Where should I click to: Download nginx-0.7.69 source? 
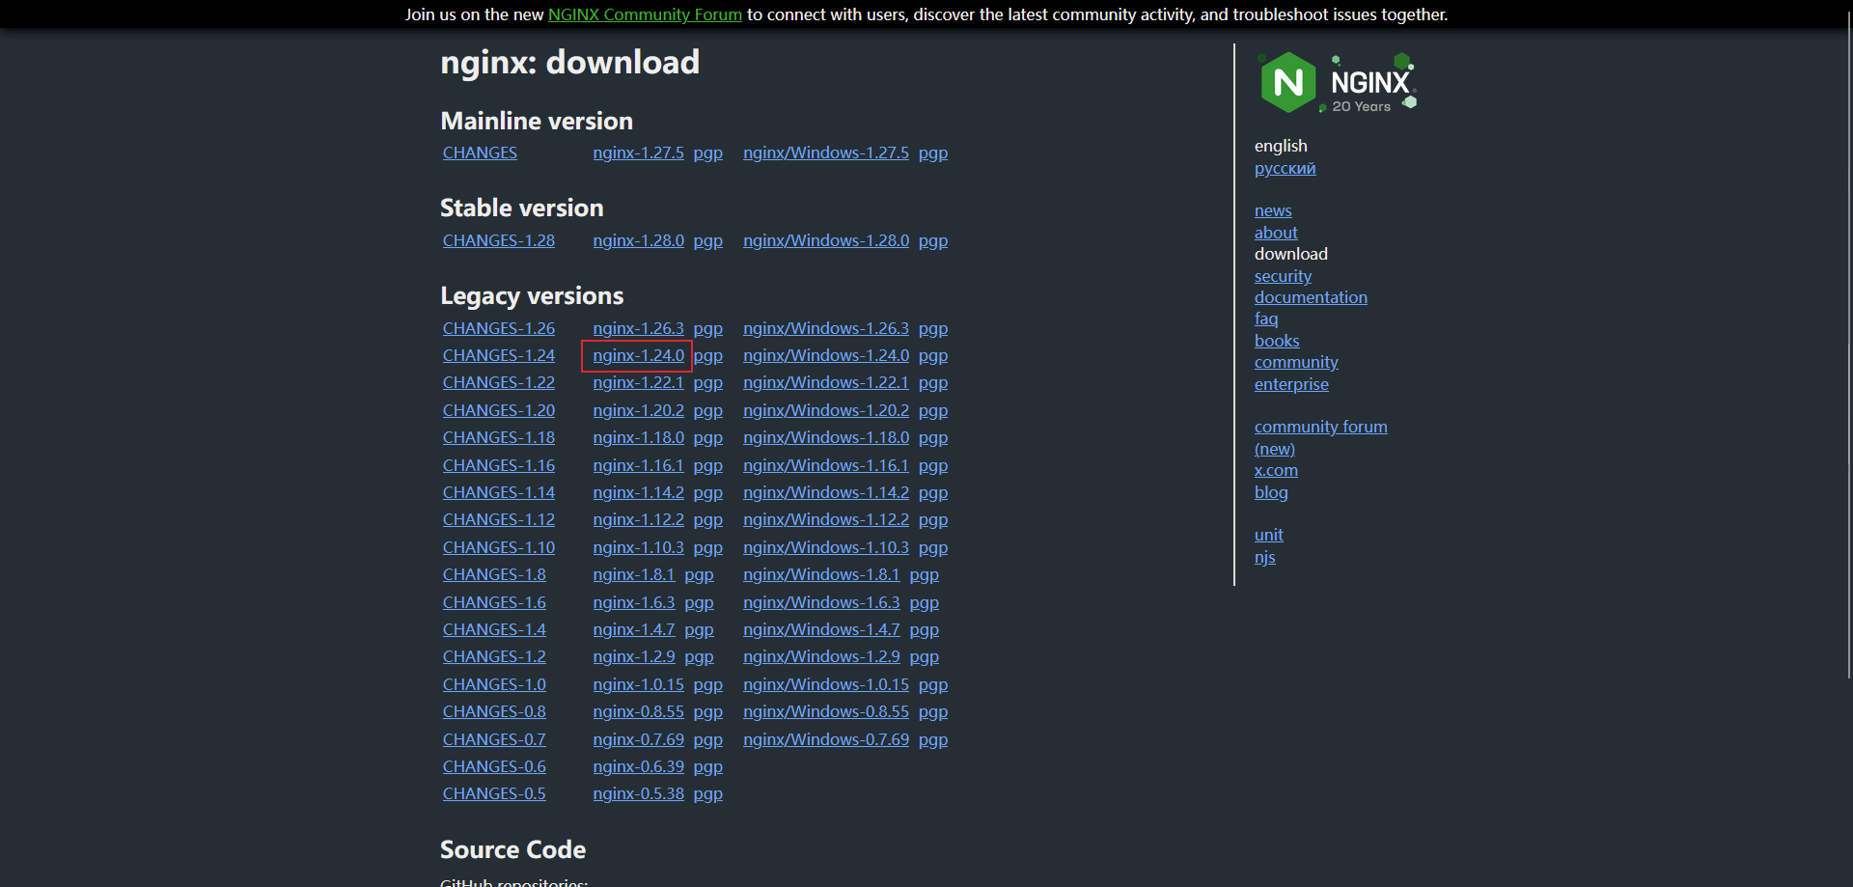(638, 739)
